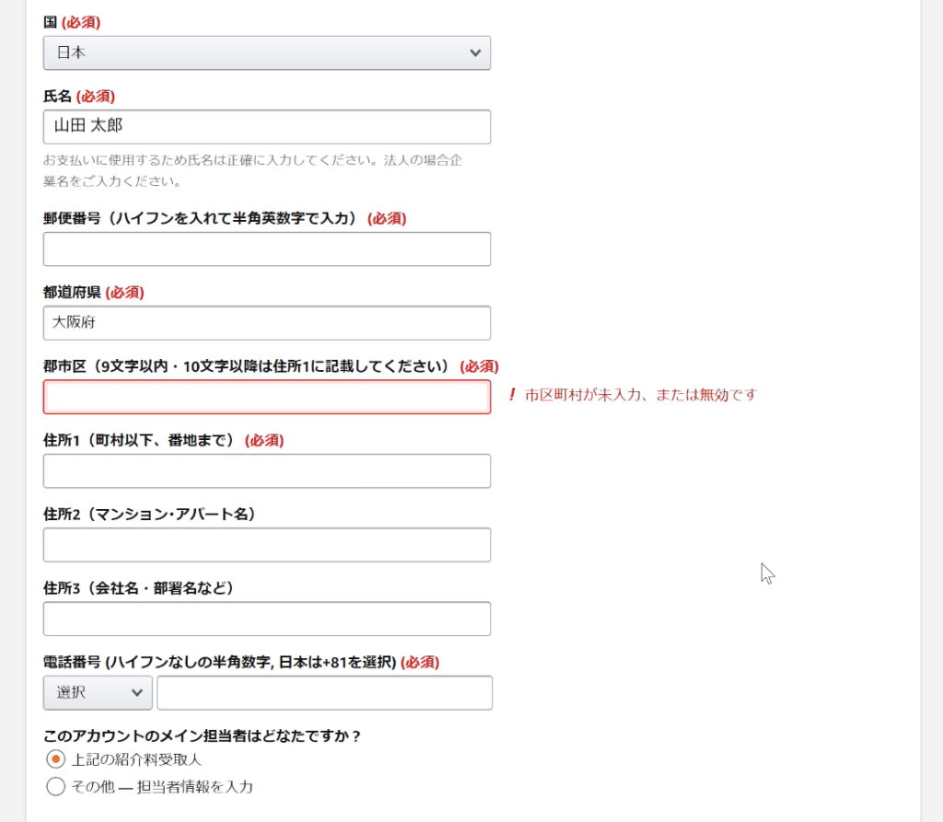The image size is (943, 822).
Task: Click the error text 市区町村が未入力、または無効です
Action: 641,395
